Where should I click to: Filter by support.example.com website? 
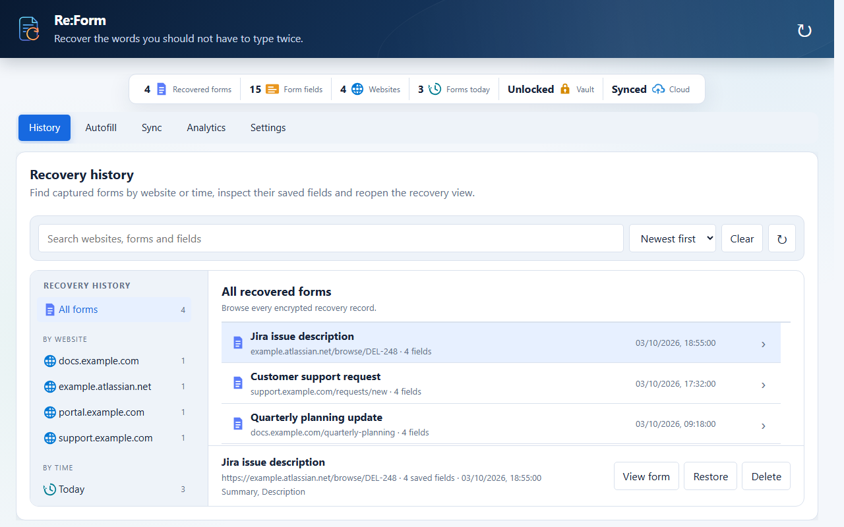click(115, 438)
